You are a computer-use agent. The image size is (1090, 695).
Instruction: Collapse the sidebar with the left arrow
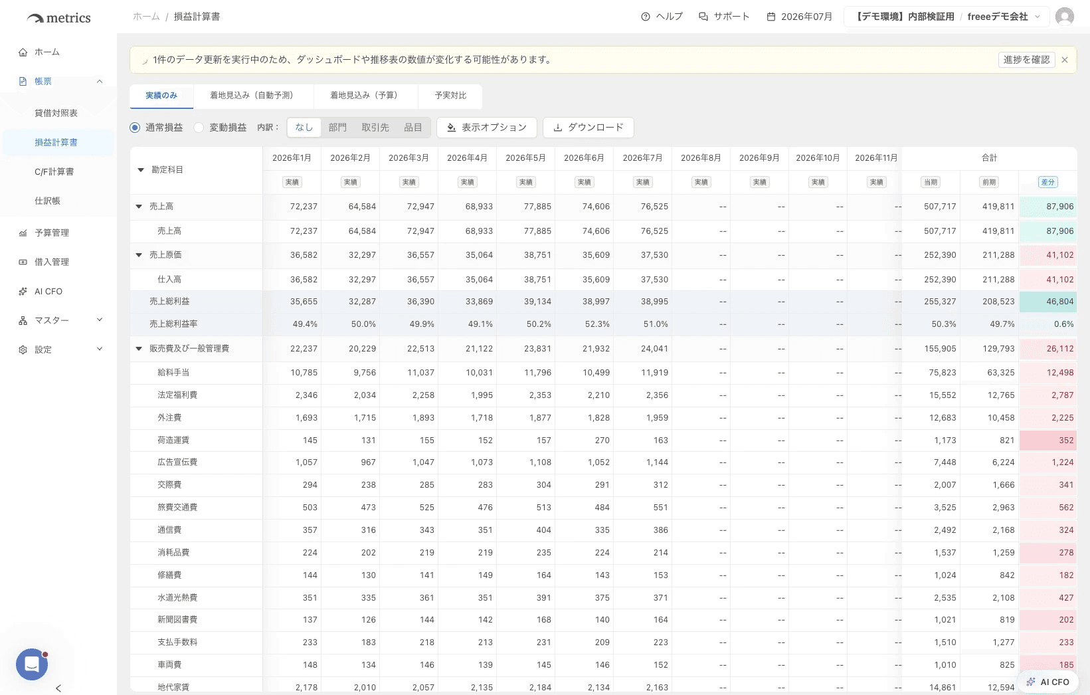[x=58, y=688]
